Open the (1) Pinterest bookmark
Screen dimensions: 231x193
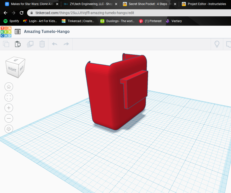tap(150, 21)
